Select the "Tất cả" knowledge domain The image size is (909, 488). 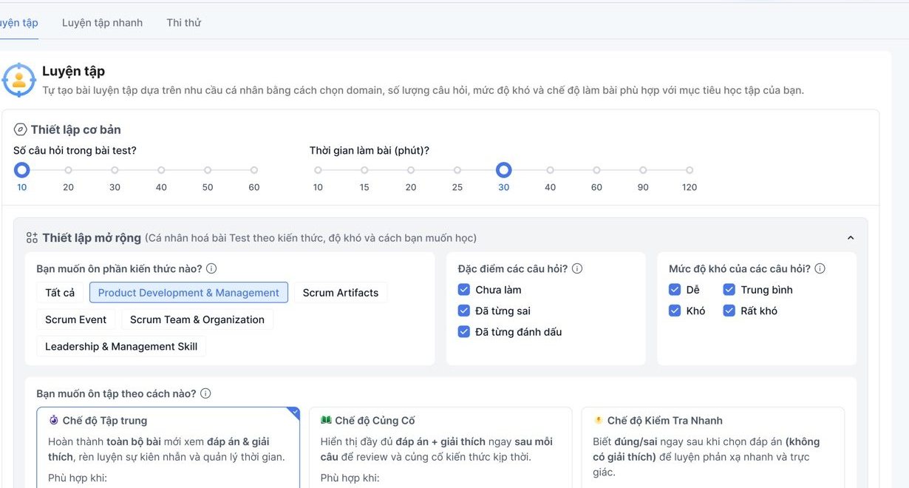click(60, 293)
